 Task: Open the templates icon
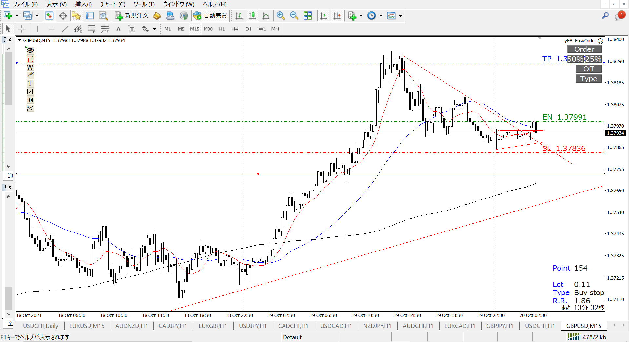coord(391,15)
